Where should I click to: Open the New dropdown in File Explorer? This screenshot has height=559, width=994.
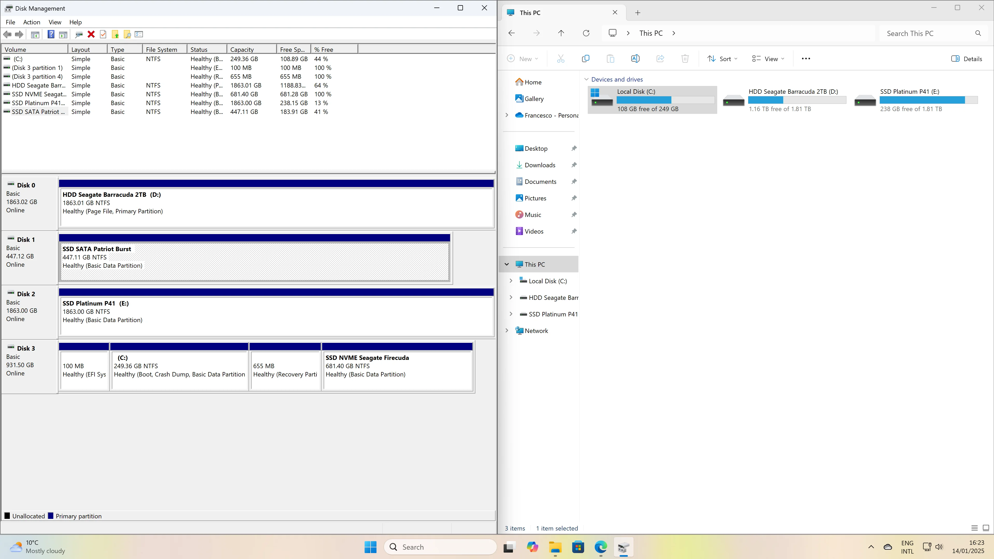pos(522,59)
